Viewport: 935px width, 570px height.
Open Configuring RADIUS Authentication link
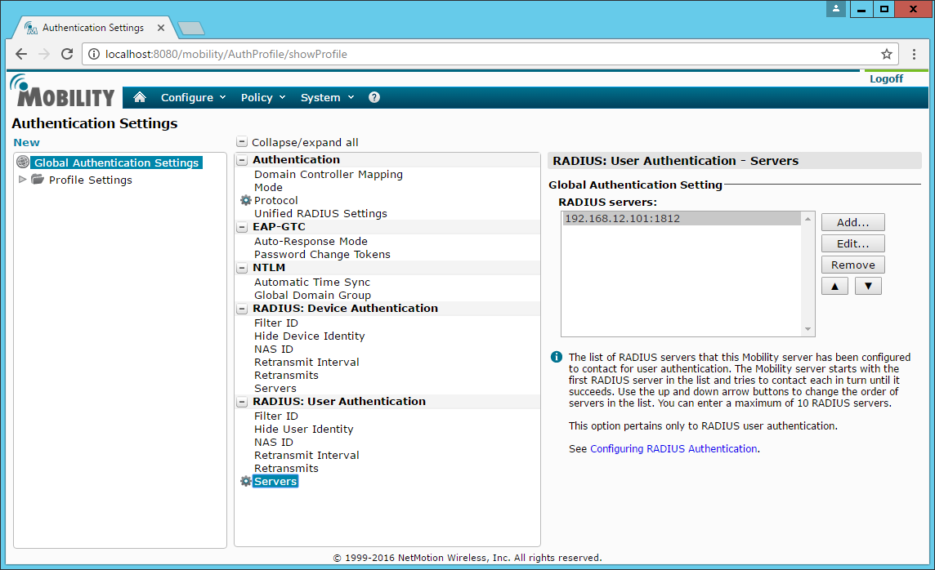[x=673, y=448]
